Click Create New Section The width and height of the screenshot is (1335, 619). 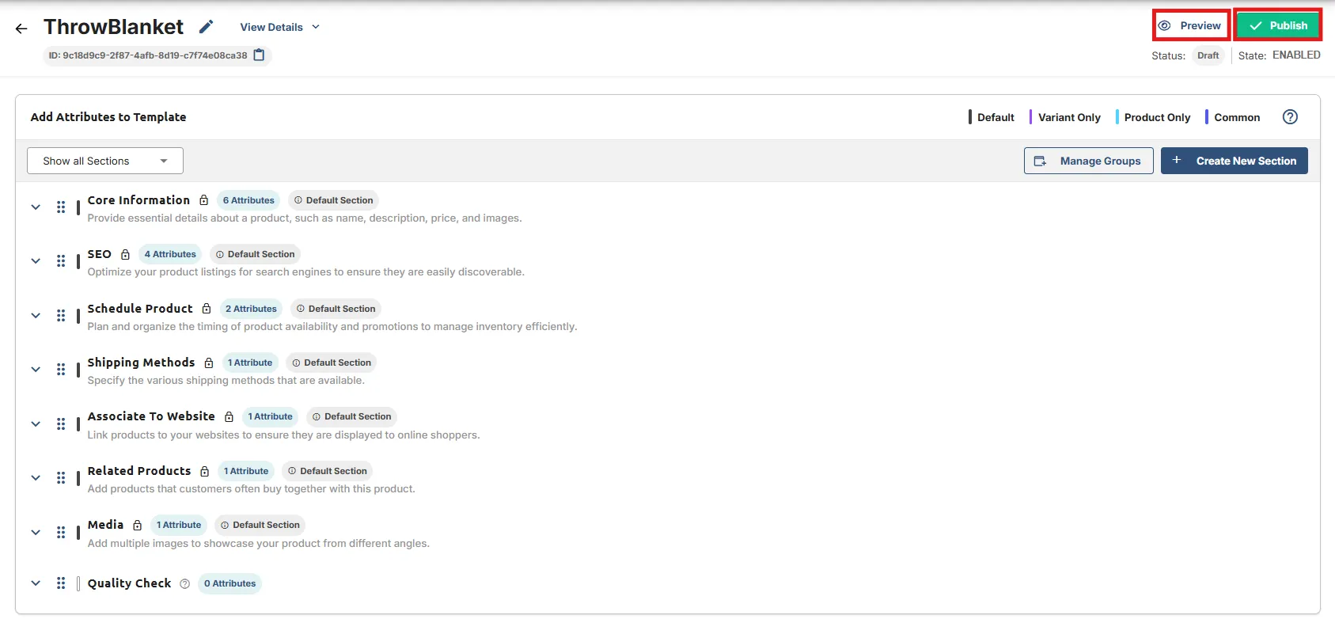tap(1234, 161)
